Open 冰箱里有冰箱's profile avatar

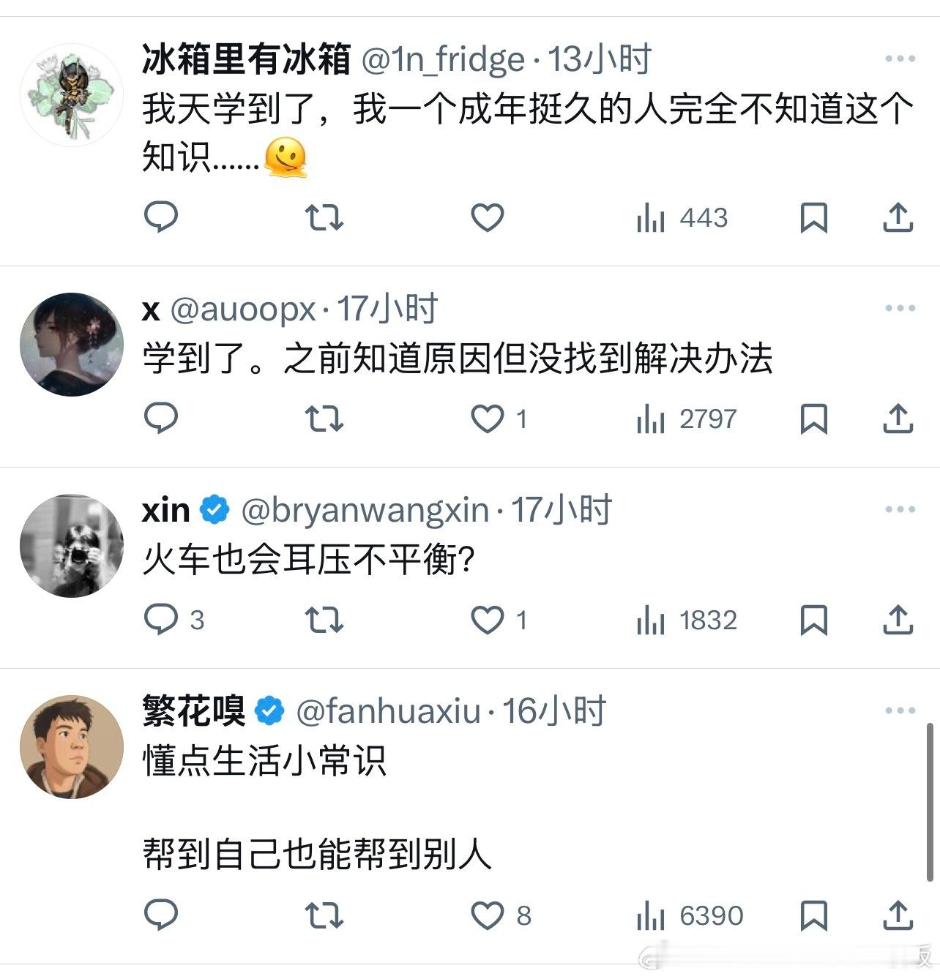[x=71, y=95]
